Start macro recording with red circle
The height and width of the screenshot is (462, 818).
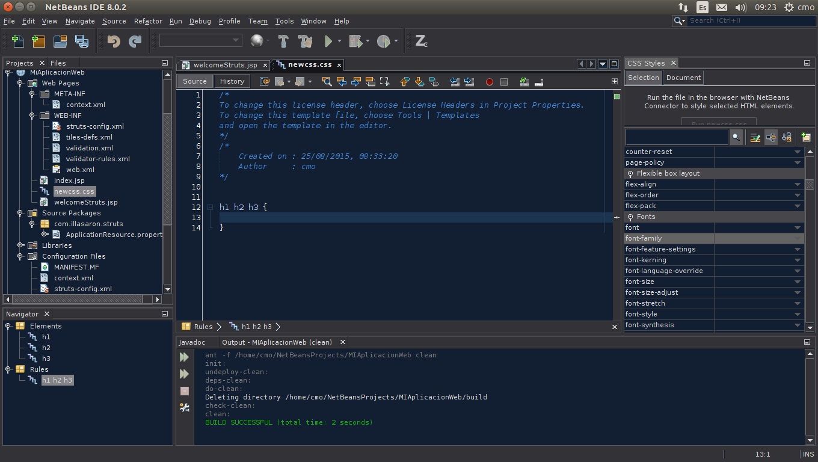click(x=490, y=82)
